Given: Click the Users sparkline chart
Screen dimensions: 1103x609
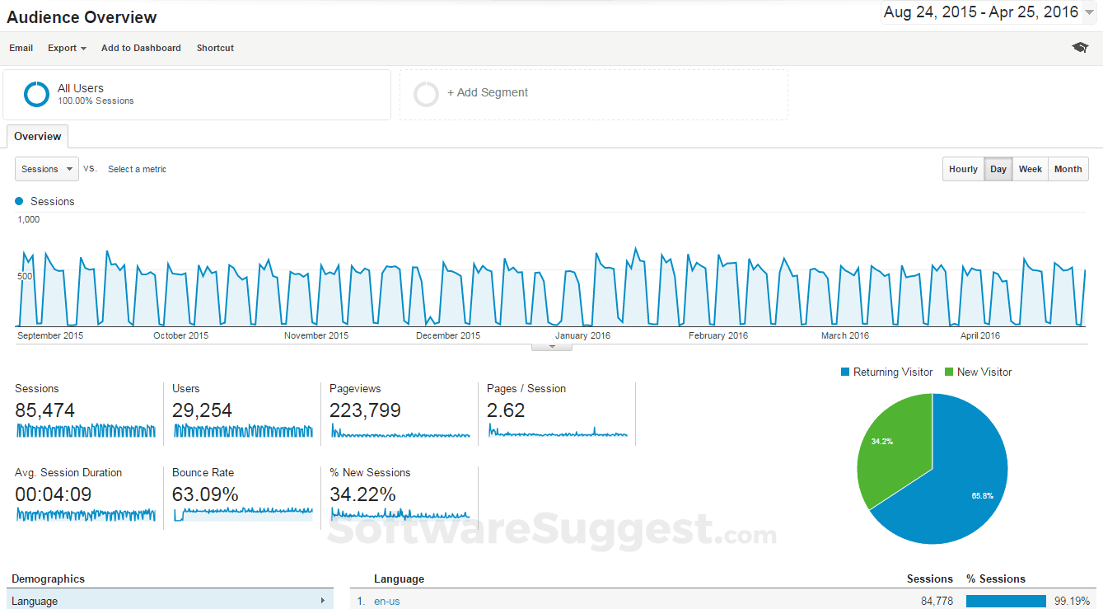Looking at the screenshot, I should [x=243, y=430].
